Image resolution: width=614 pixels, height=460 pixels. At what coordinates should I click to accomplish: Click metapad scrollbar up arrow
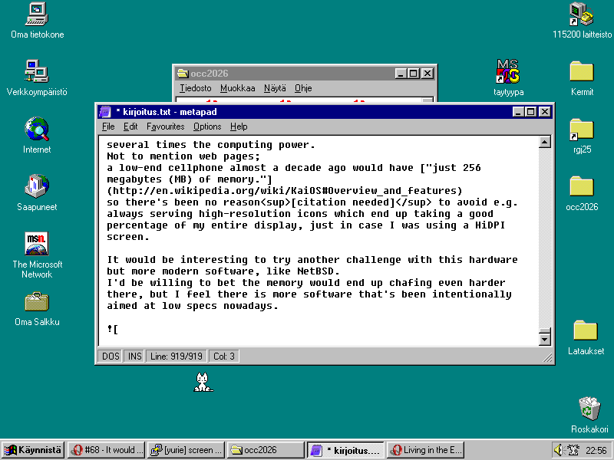tap(545, 142)
